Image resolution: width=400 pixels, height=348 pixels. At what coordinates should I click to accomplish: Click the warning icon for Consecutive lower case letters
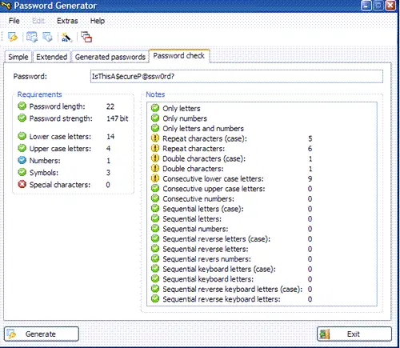(x=155, y=178)
